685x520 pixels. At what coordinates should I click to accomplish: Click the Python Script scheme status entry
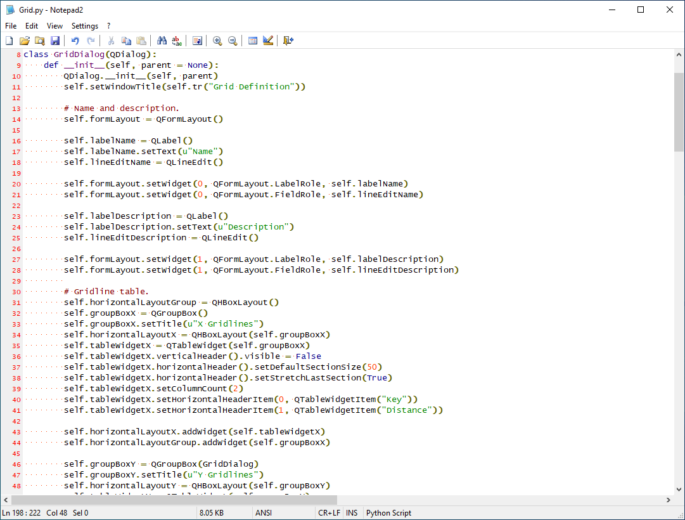click(x=388, y=512)
